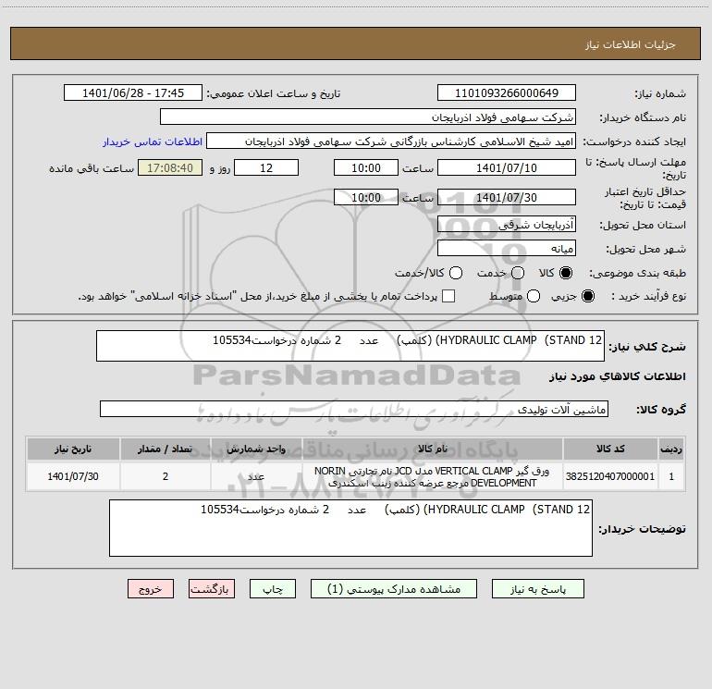Click the شماره نیاز number field
Viewport: 712px width, 689px height.
pos(507,92)
